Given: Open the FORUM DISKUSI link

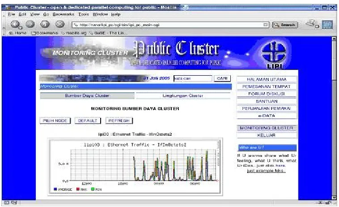Looking at the screenshot, I should click(x=267, y=94).
